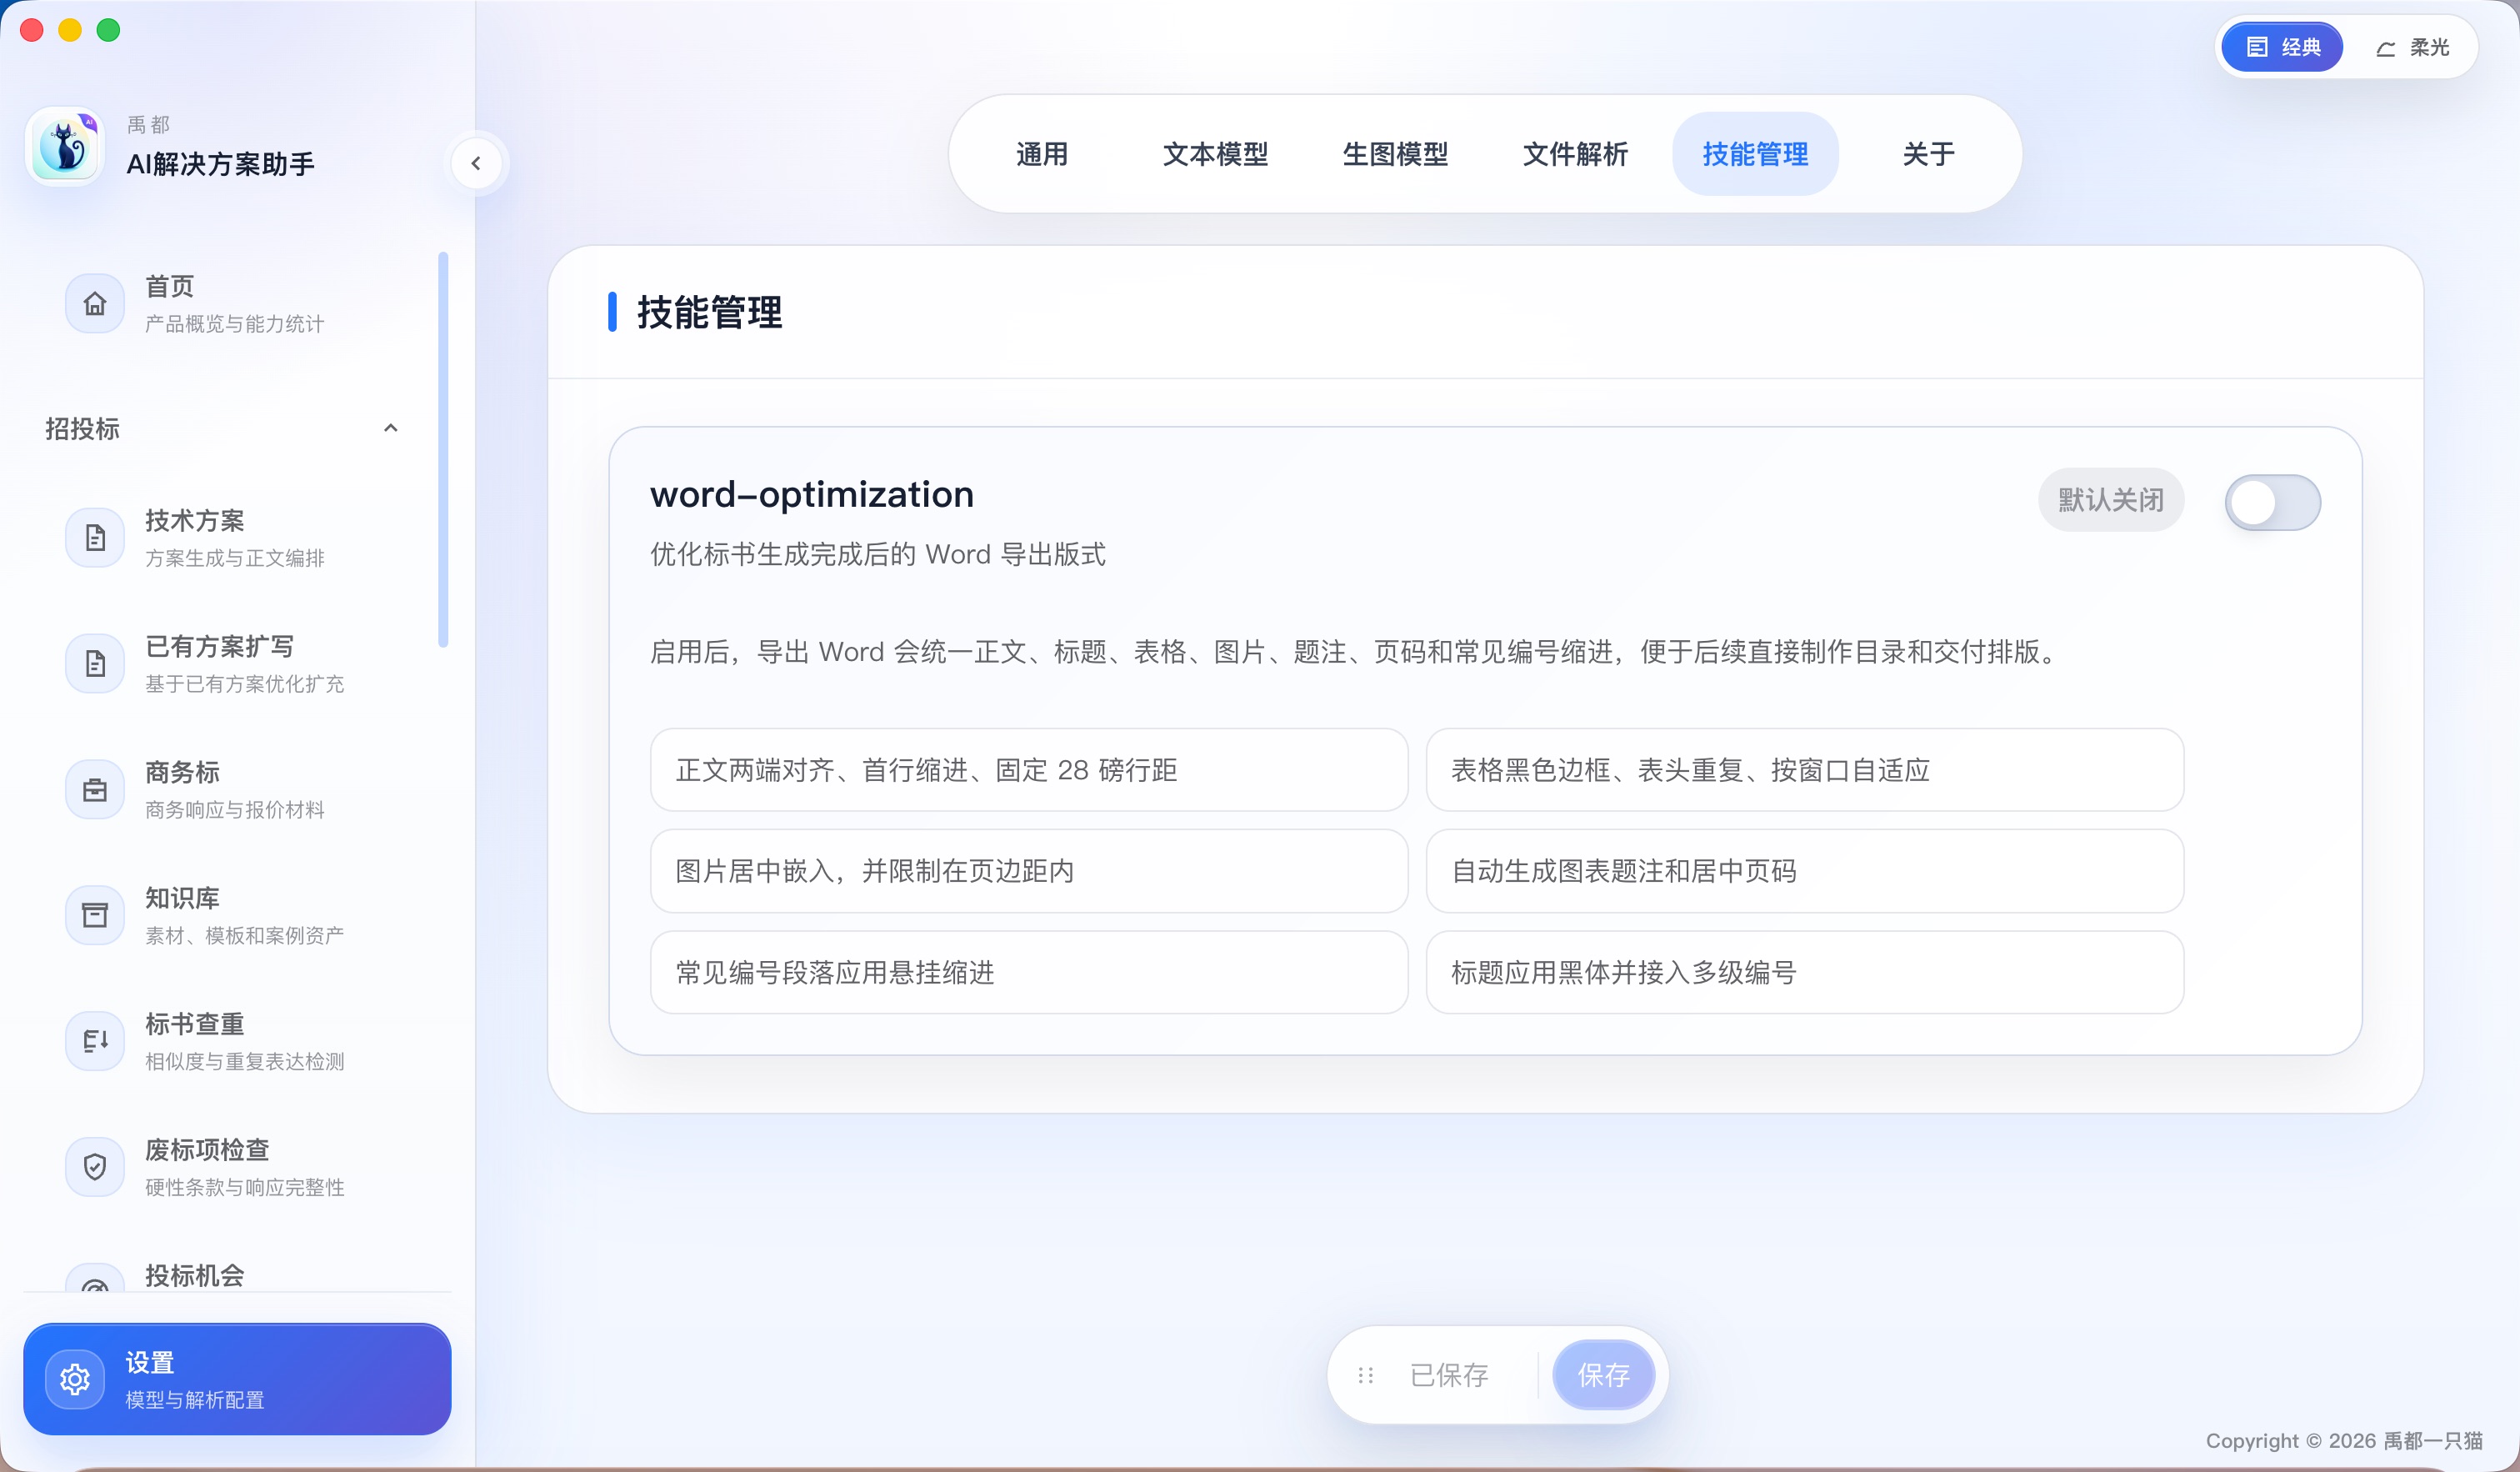Screen dimensions: 2520x1472
Task: Click the document icon for 技术方案
Action: (x=95, y=538)
